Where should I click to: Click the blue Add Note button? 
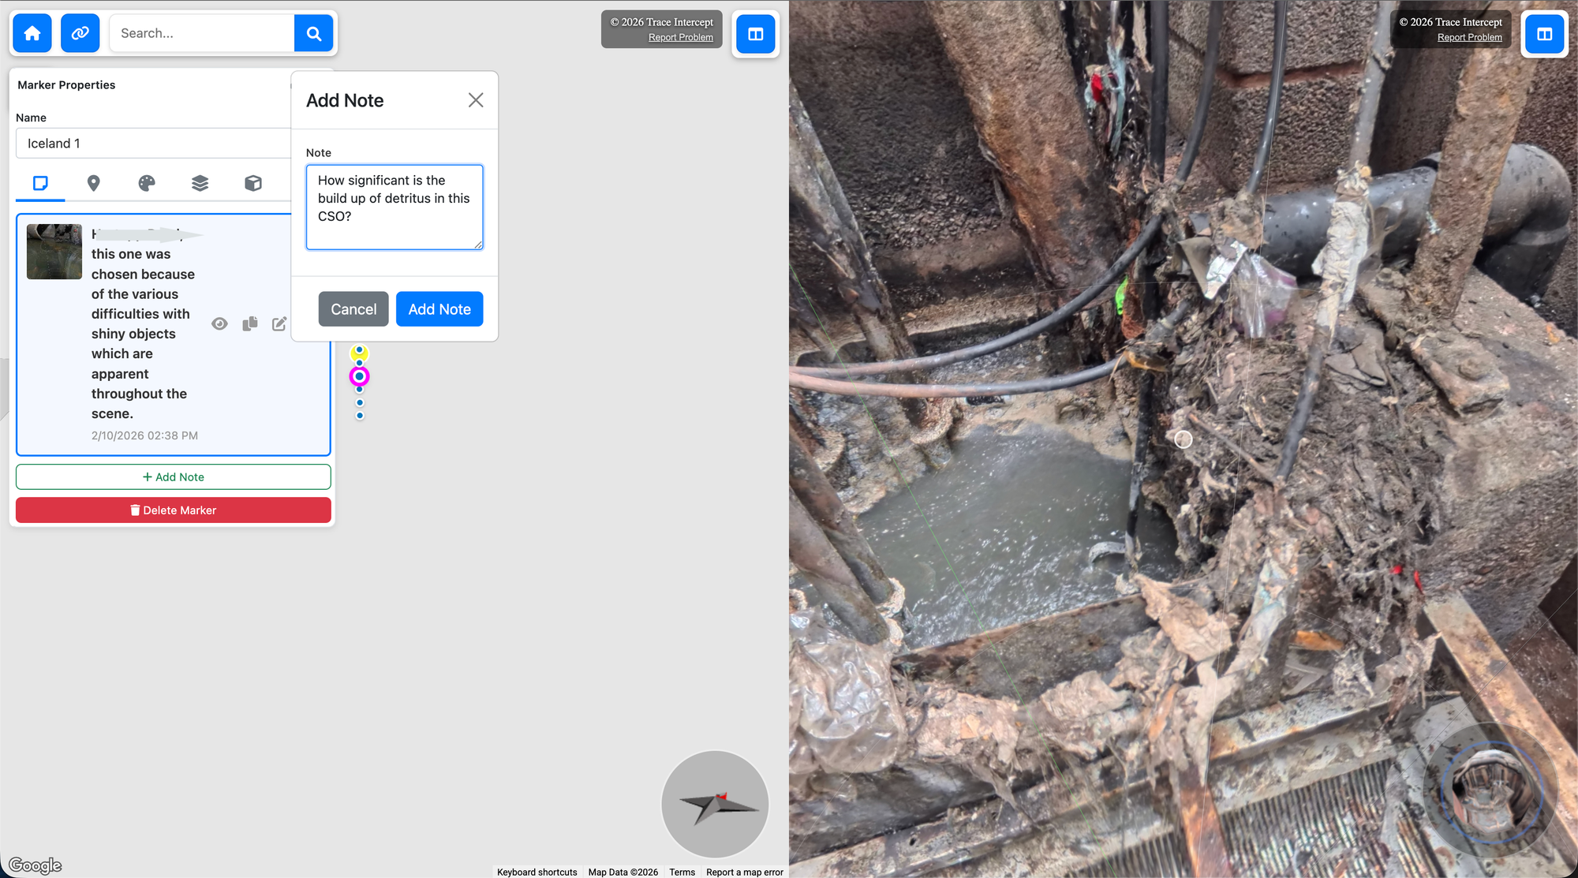439,309
